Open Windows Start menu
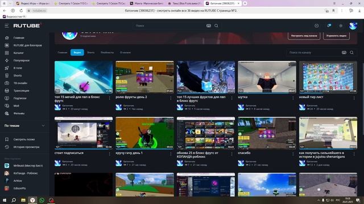Viewport: 364px width, 204px height. pyautogui.click(x=4, y=200)
